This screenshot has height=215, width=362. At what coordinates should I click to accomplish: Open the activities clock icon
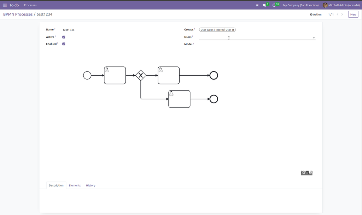coord(274,5)
